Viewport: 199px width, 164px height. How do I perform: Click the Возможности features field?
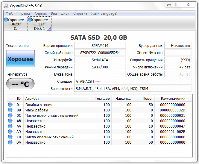pyautogui.click(x=133, y=89)
